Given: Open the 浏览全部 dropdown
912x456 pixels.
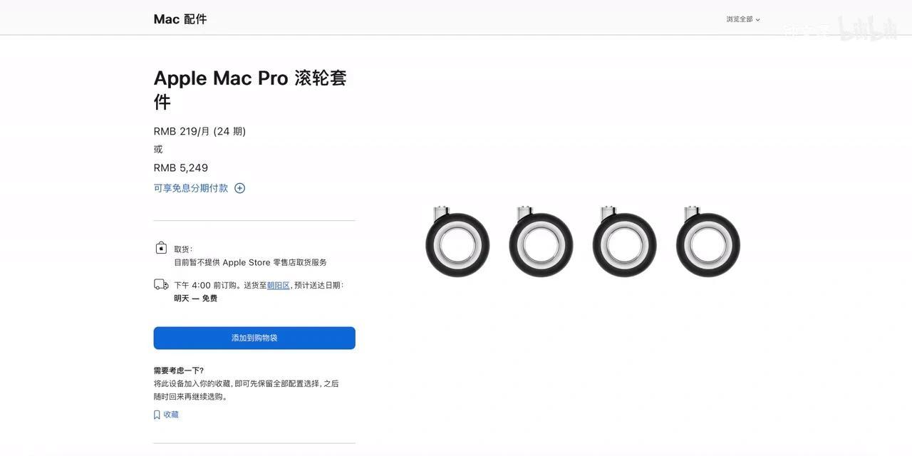Looking at the screenshot, I should 743,19.
